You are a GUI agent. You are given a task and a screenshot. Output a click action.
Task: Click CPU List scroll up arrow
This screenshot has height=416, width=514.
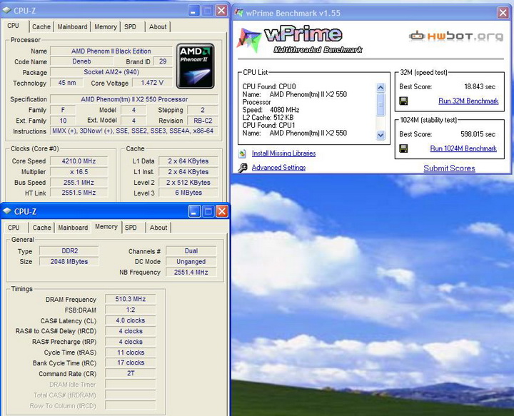pyautogui.click(x=381, y=88)
